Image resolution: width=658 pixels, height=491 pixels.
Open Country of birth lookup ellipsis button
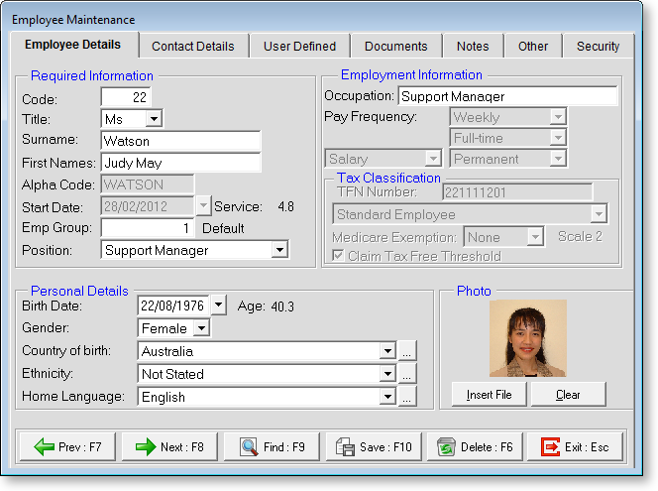pyautogui.click(x=408, y=351)
